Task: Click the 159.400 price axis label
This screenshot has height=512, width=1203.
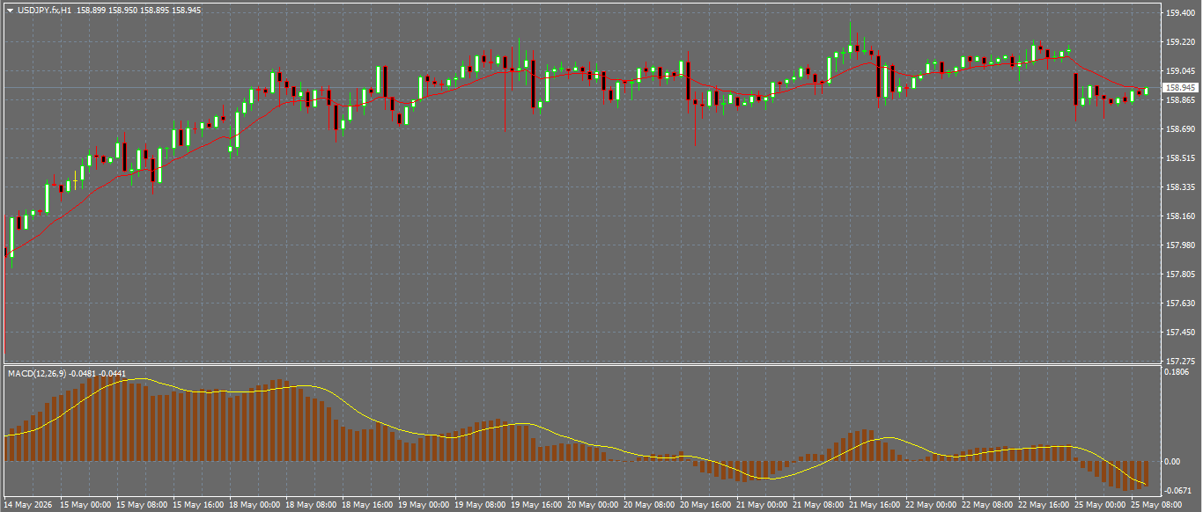Action: [x=1180, y=13]
